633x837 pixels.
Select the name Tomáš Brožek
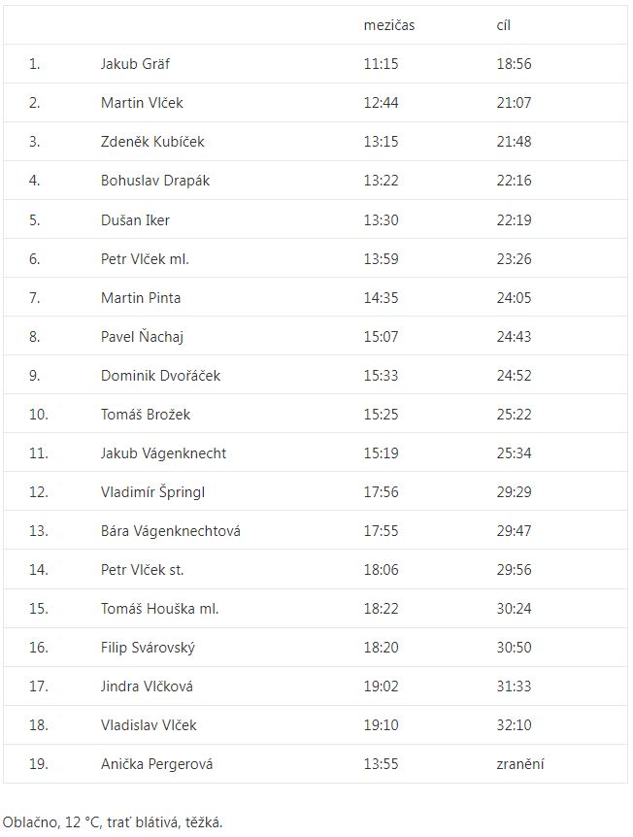[146, 415]
